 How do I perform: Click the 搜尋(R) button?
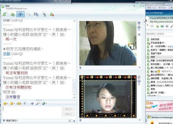tap(69, 114)
